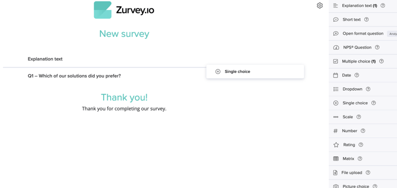Open help tooltip next to Dropdown

point(368,89)
